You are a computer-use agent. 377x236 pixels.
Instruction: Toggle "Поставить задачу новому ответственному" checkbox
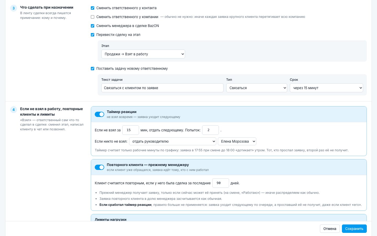92,69
